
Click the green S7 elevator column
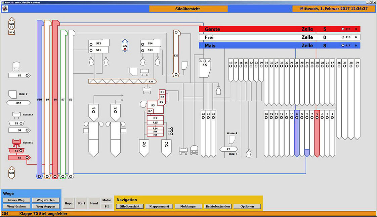(63, 104)
